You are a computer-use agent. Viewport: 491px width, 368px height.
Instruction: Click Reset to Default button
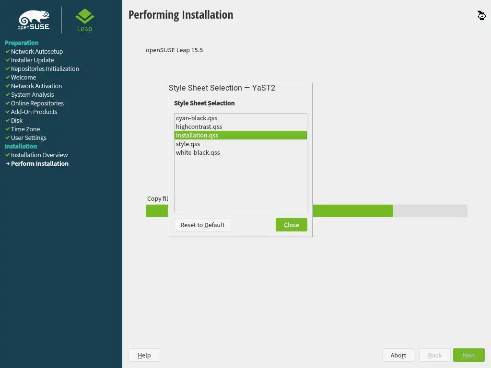pyautogui.click(x=202, y=225)
